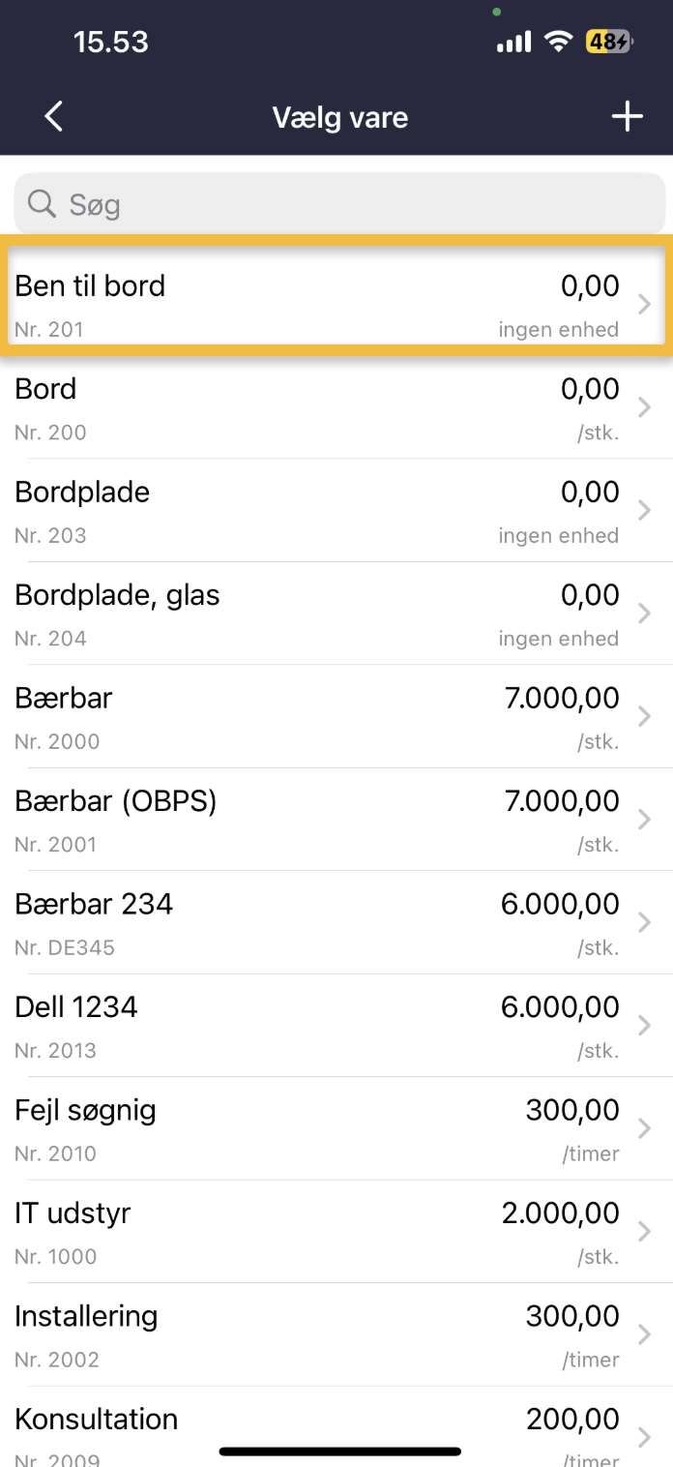Select Dell 1234 product
This screenshot has width=673, height=1467.
290,1026
